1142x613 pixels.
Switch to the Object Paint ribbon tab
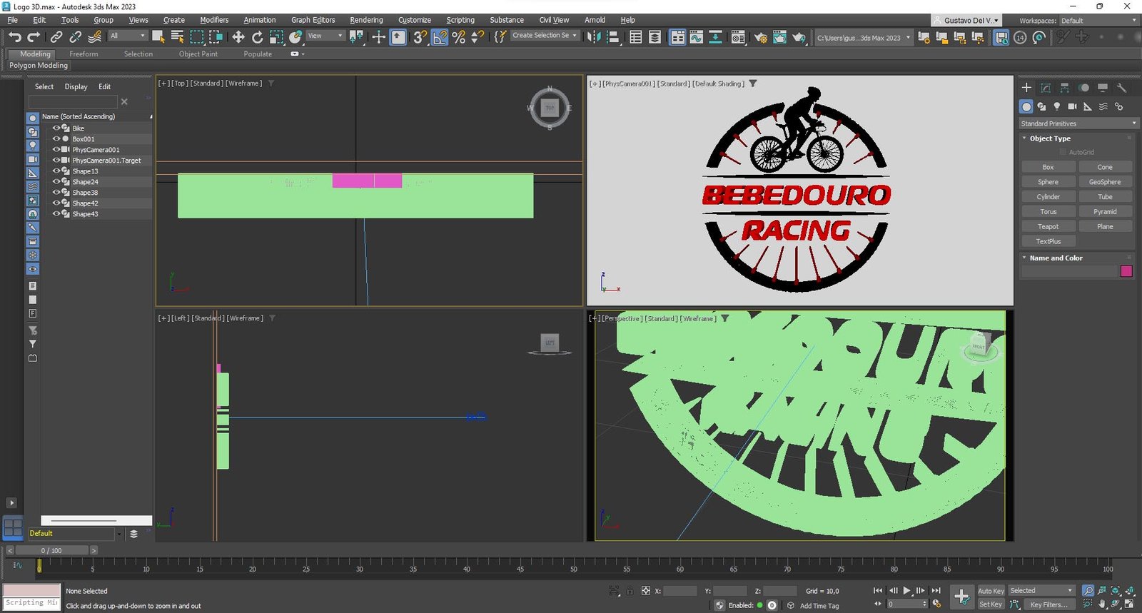tap(198, 54)
